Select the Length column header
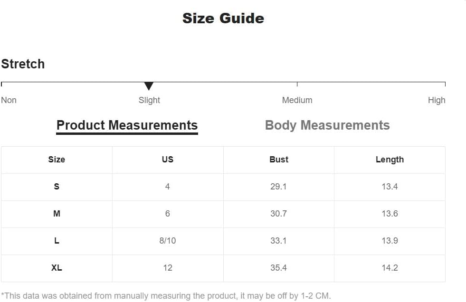 point(390,160)
